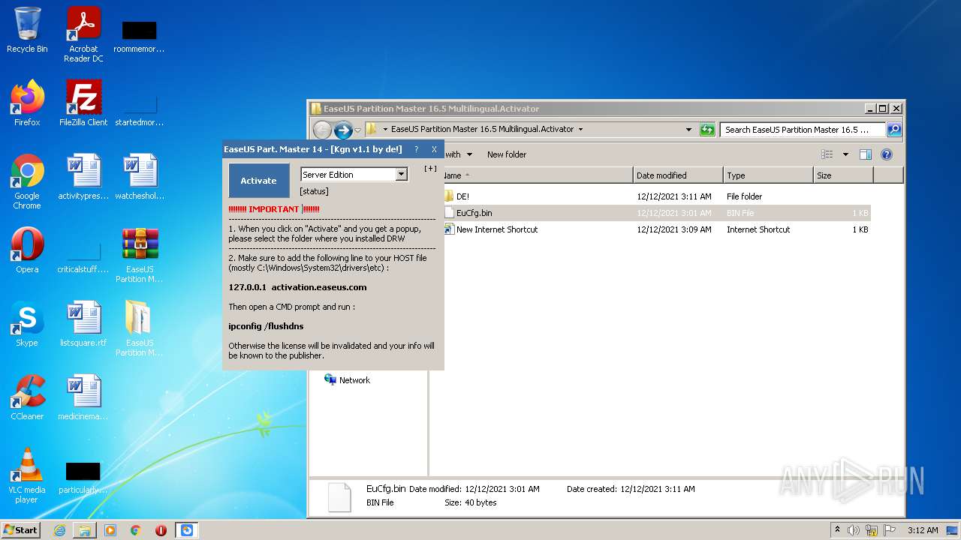Click the [+] expander in keygen
Viewport: 961px width, 540px height.
tap(430, 169)
